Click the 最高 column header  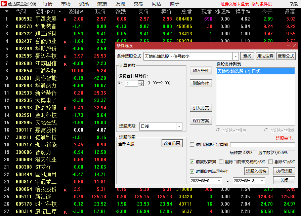point(290,11)
